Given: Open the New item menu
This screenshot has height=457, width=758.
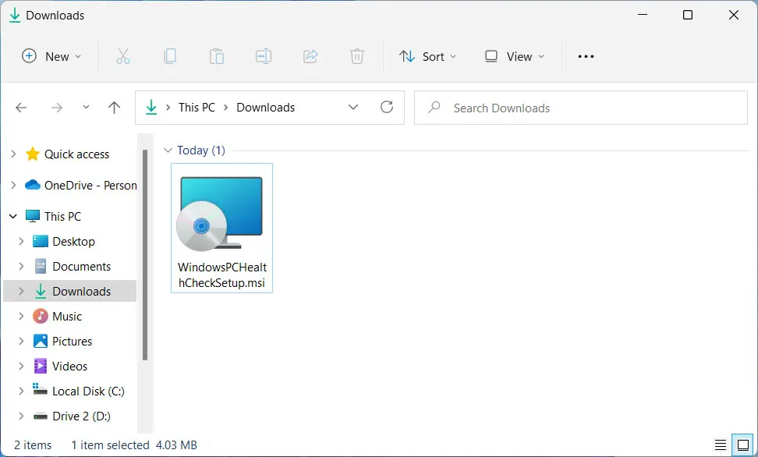Looking at the screenshot, I should coord(51,57).
